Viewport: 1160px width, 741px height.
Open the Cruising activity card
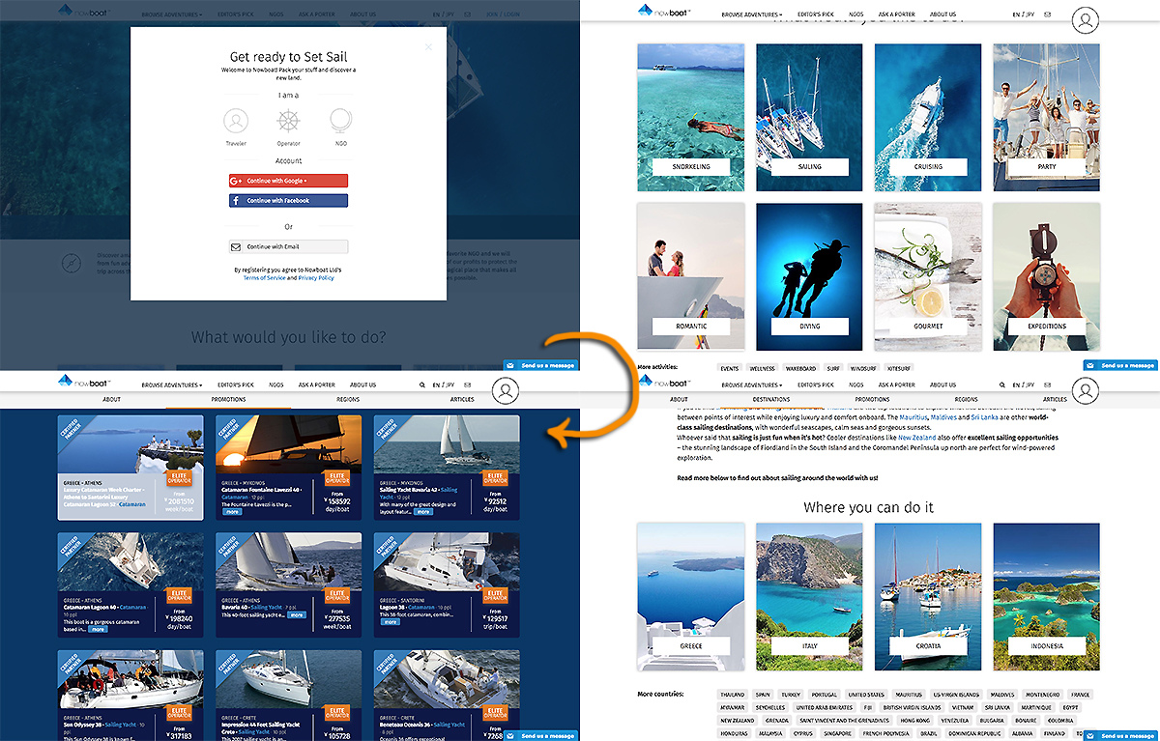click(x=928, y=117)
